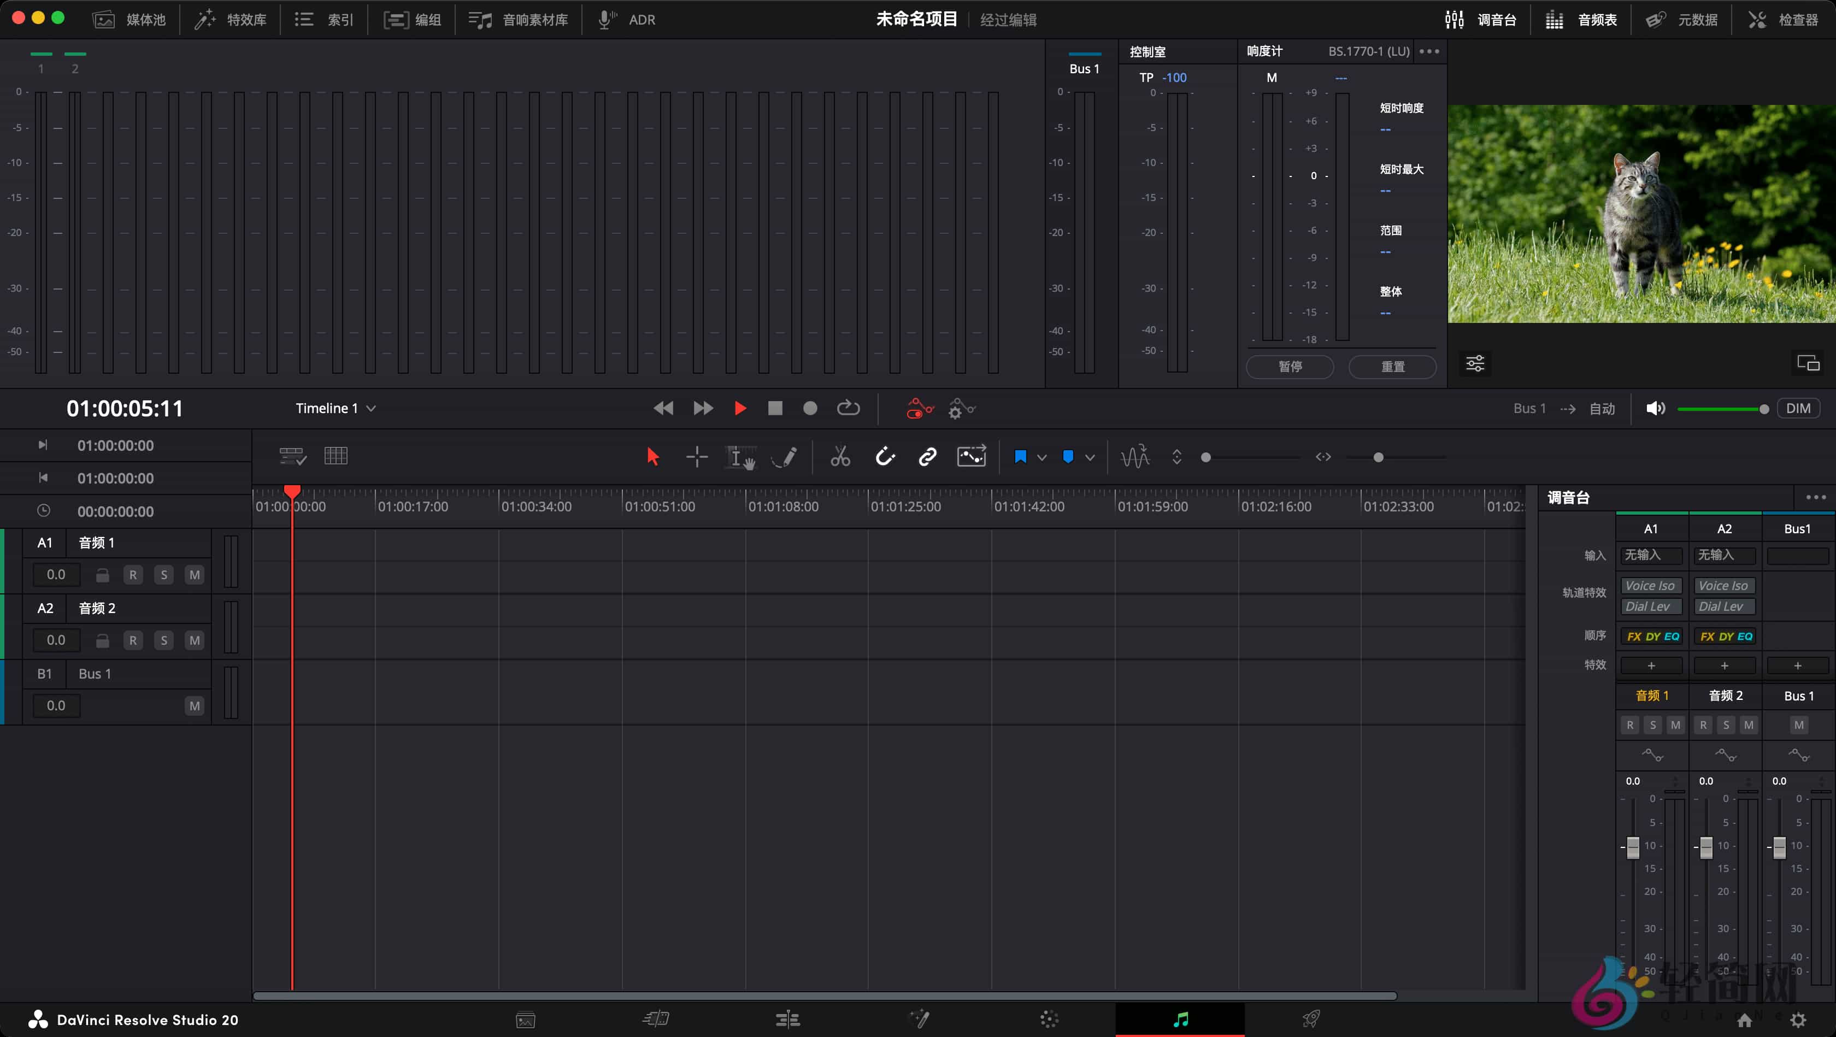Select the razor scissors edit tool

click(x=840, y=457)
